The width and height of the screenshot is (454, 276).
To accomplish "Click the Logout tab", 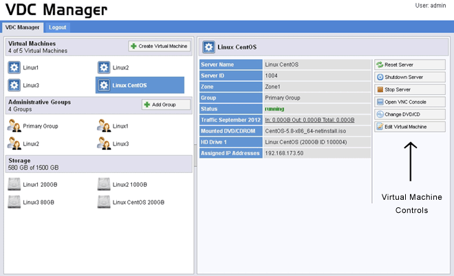I will 57,27.
